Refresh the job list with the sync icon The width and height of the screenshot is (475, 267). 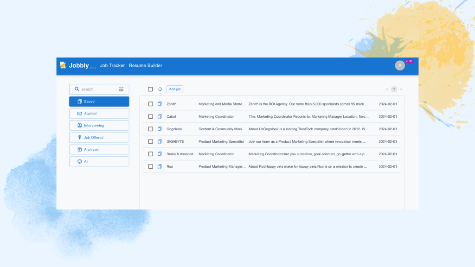click(x=160, y=89)
